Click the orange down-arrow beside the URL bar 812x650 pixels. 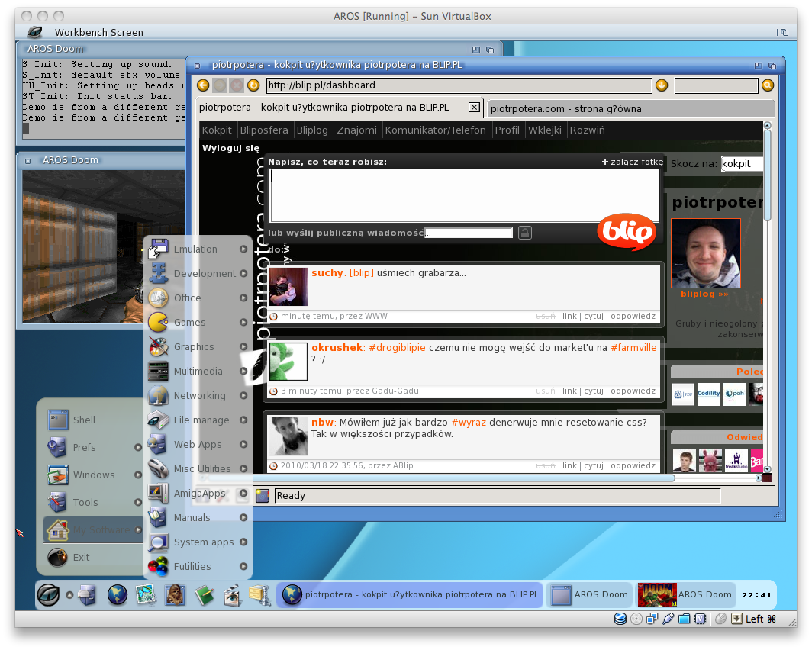(x=662, y=85)
